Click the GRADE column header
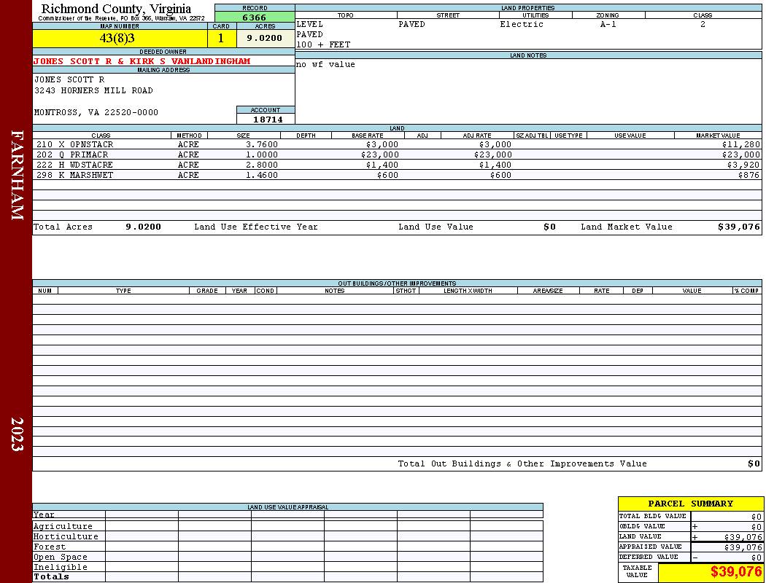 pyautogui.click(x=207, y=290)
